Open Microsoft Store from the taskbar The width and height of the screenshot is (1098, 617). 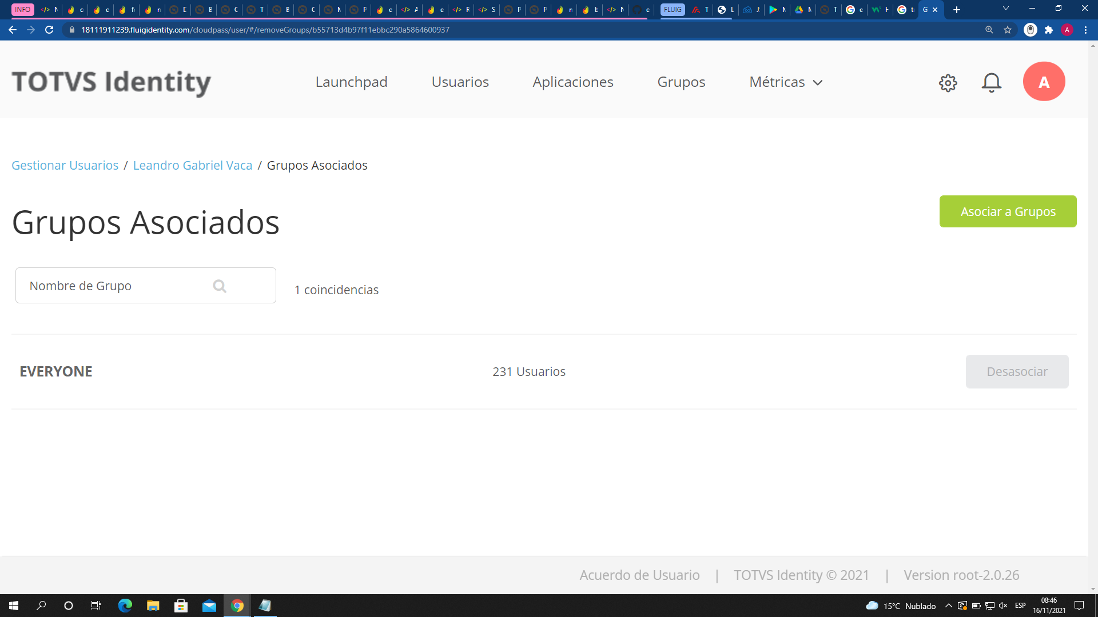pos(181,606)
